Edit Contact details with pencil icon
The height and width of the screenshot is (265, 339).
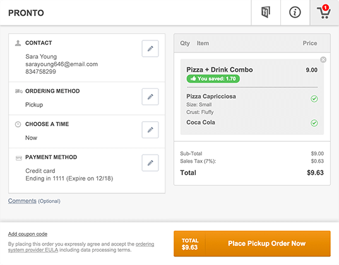click(150, 49)
